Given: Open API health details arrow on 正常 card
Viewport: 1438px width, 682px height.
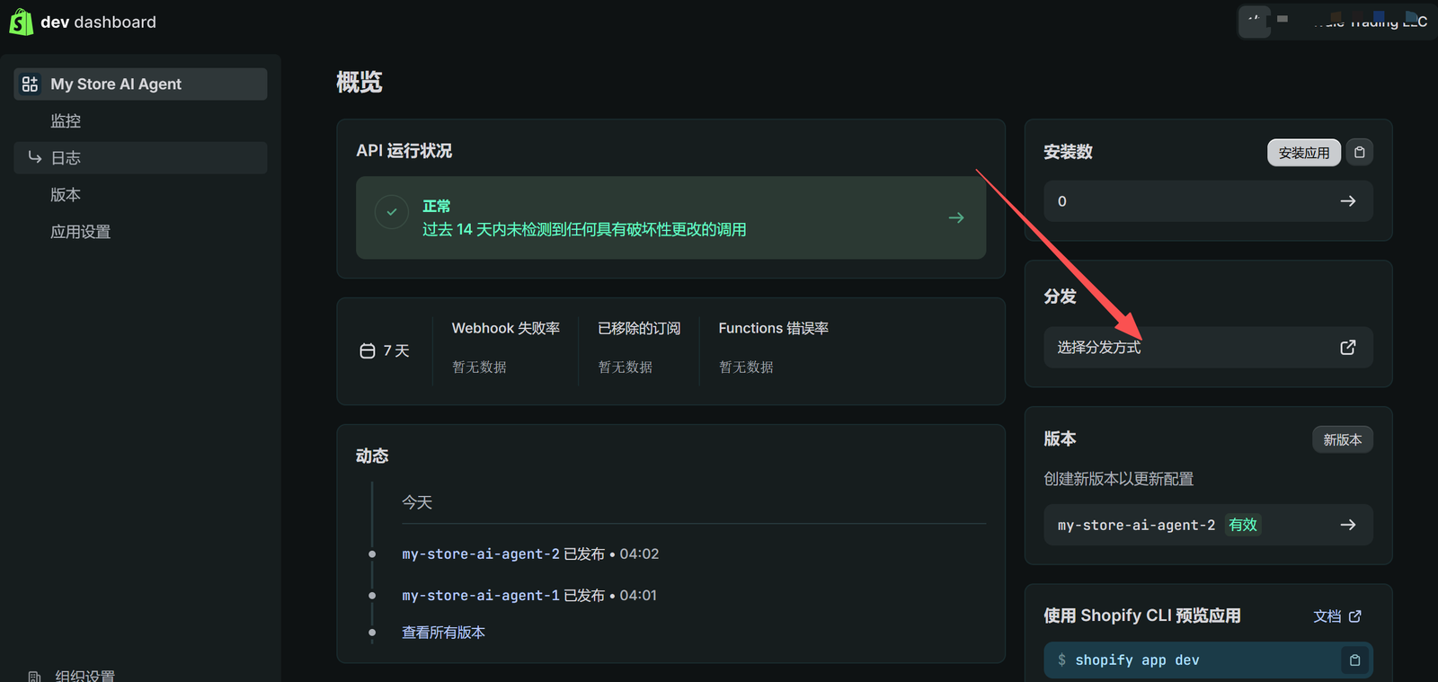Looking at the screenshot, I should (956, 217).
